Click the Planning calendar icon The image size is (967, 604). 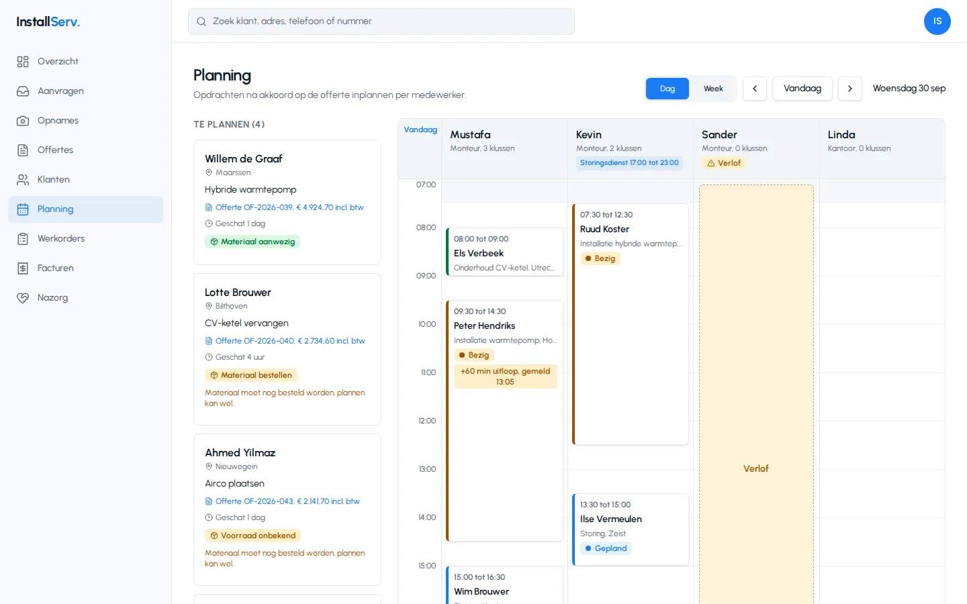pyautogui.click(x=23, y=209)
